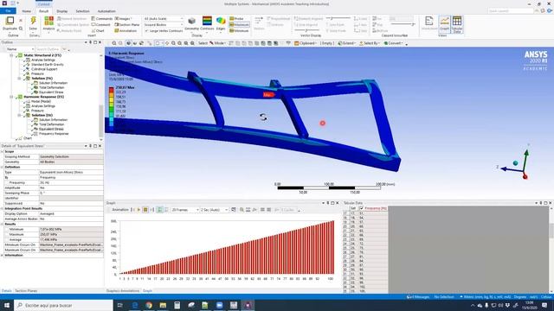Open the Analysis icon in the ribbon
Image resolution: width=554 pixels, height=311 pixels.
click(48, 21)
